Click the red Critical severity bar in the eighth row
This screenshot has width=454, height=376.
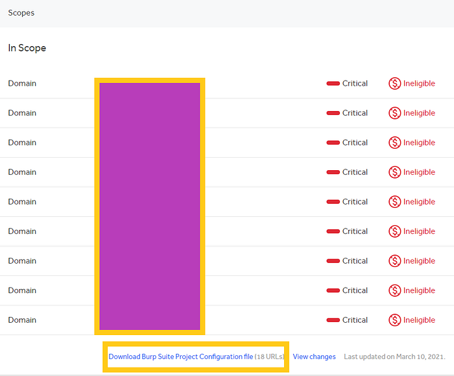333,290
